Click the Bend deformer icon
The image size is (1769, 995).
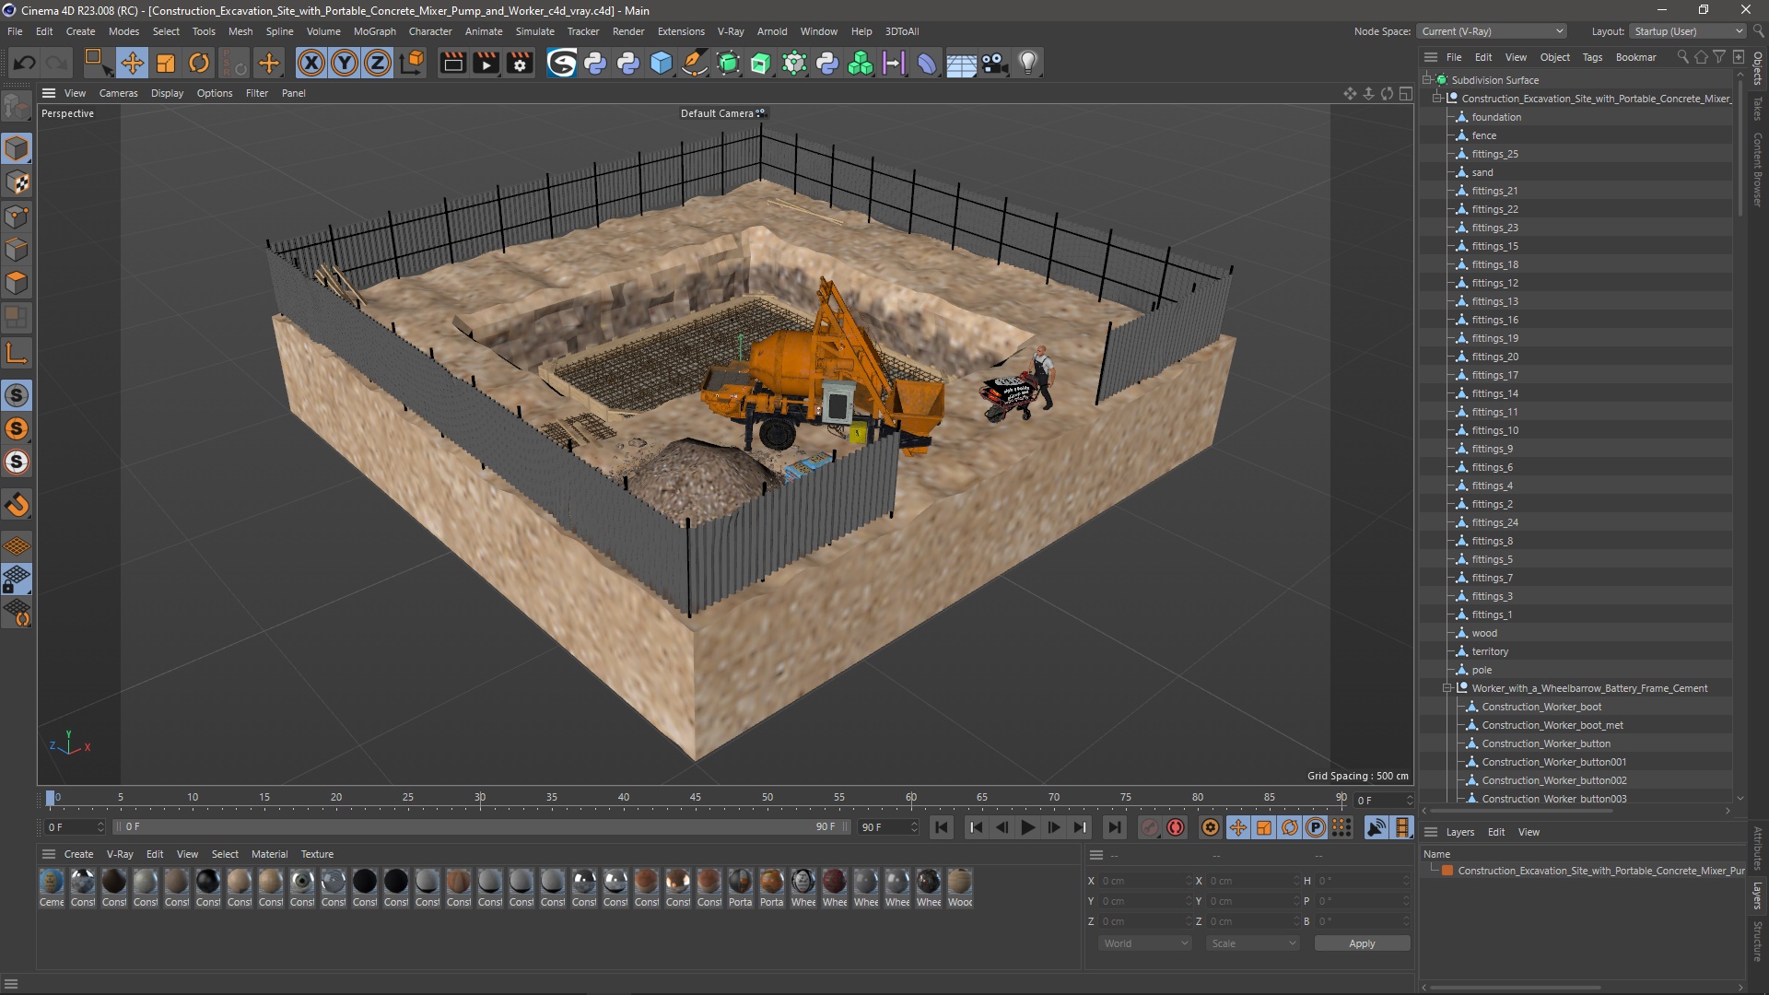[x=927, y=63]
